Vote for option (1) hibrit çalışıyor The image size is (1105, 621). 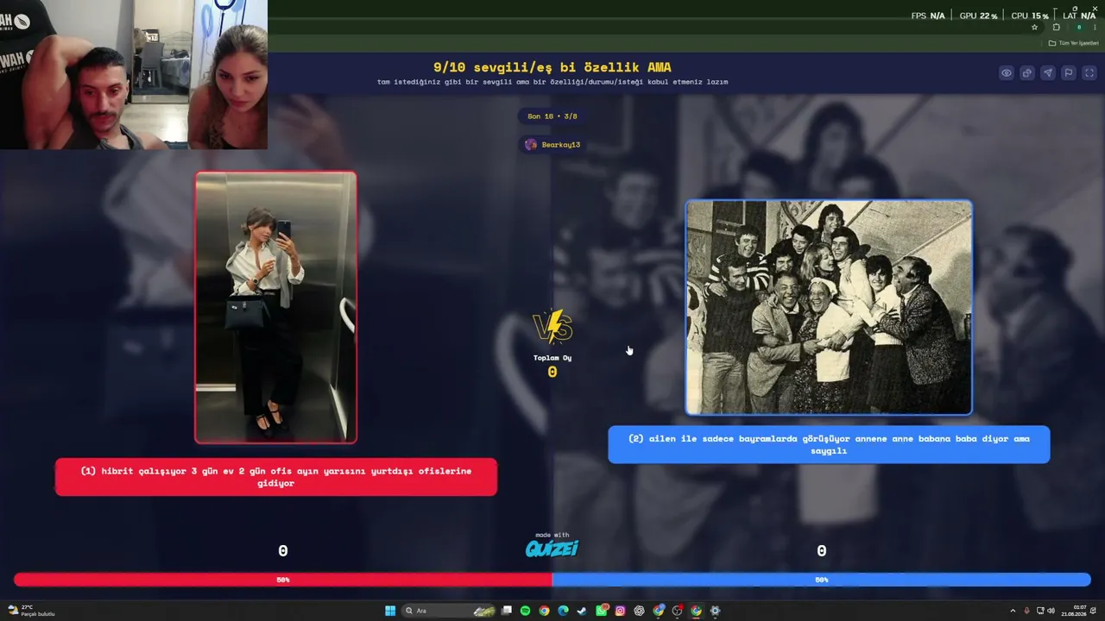point(276,477)
